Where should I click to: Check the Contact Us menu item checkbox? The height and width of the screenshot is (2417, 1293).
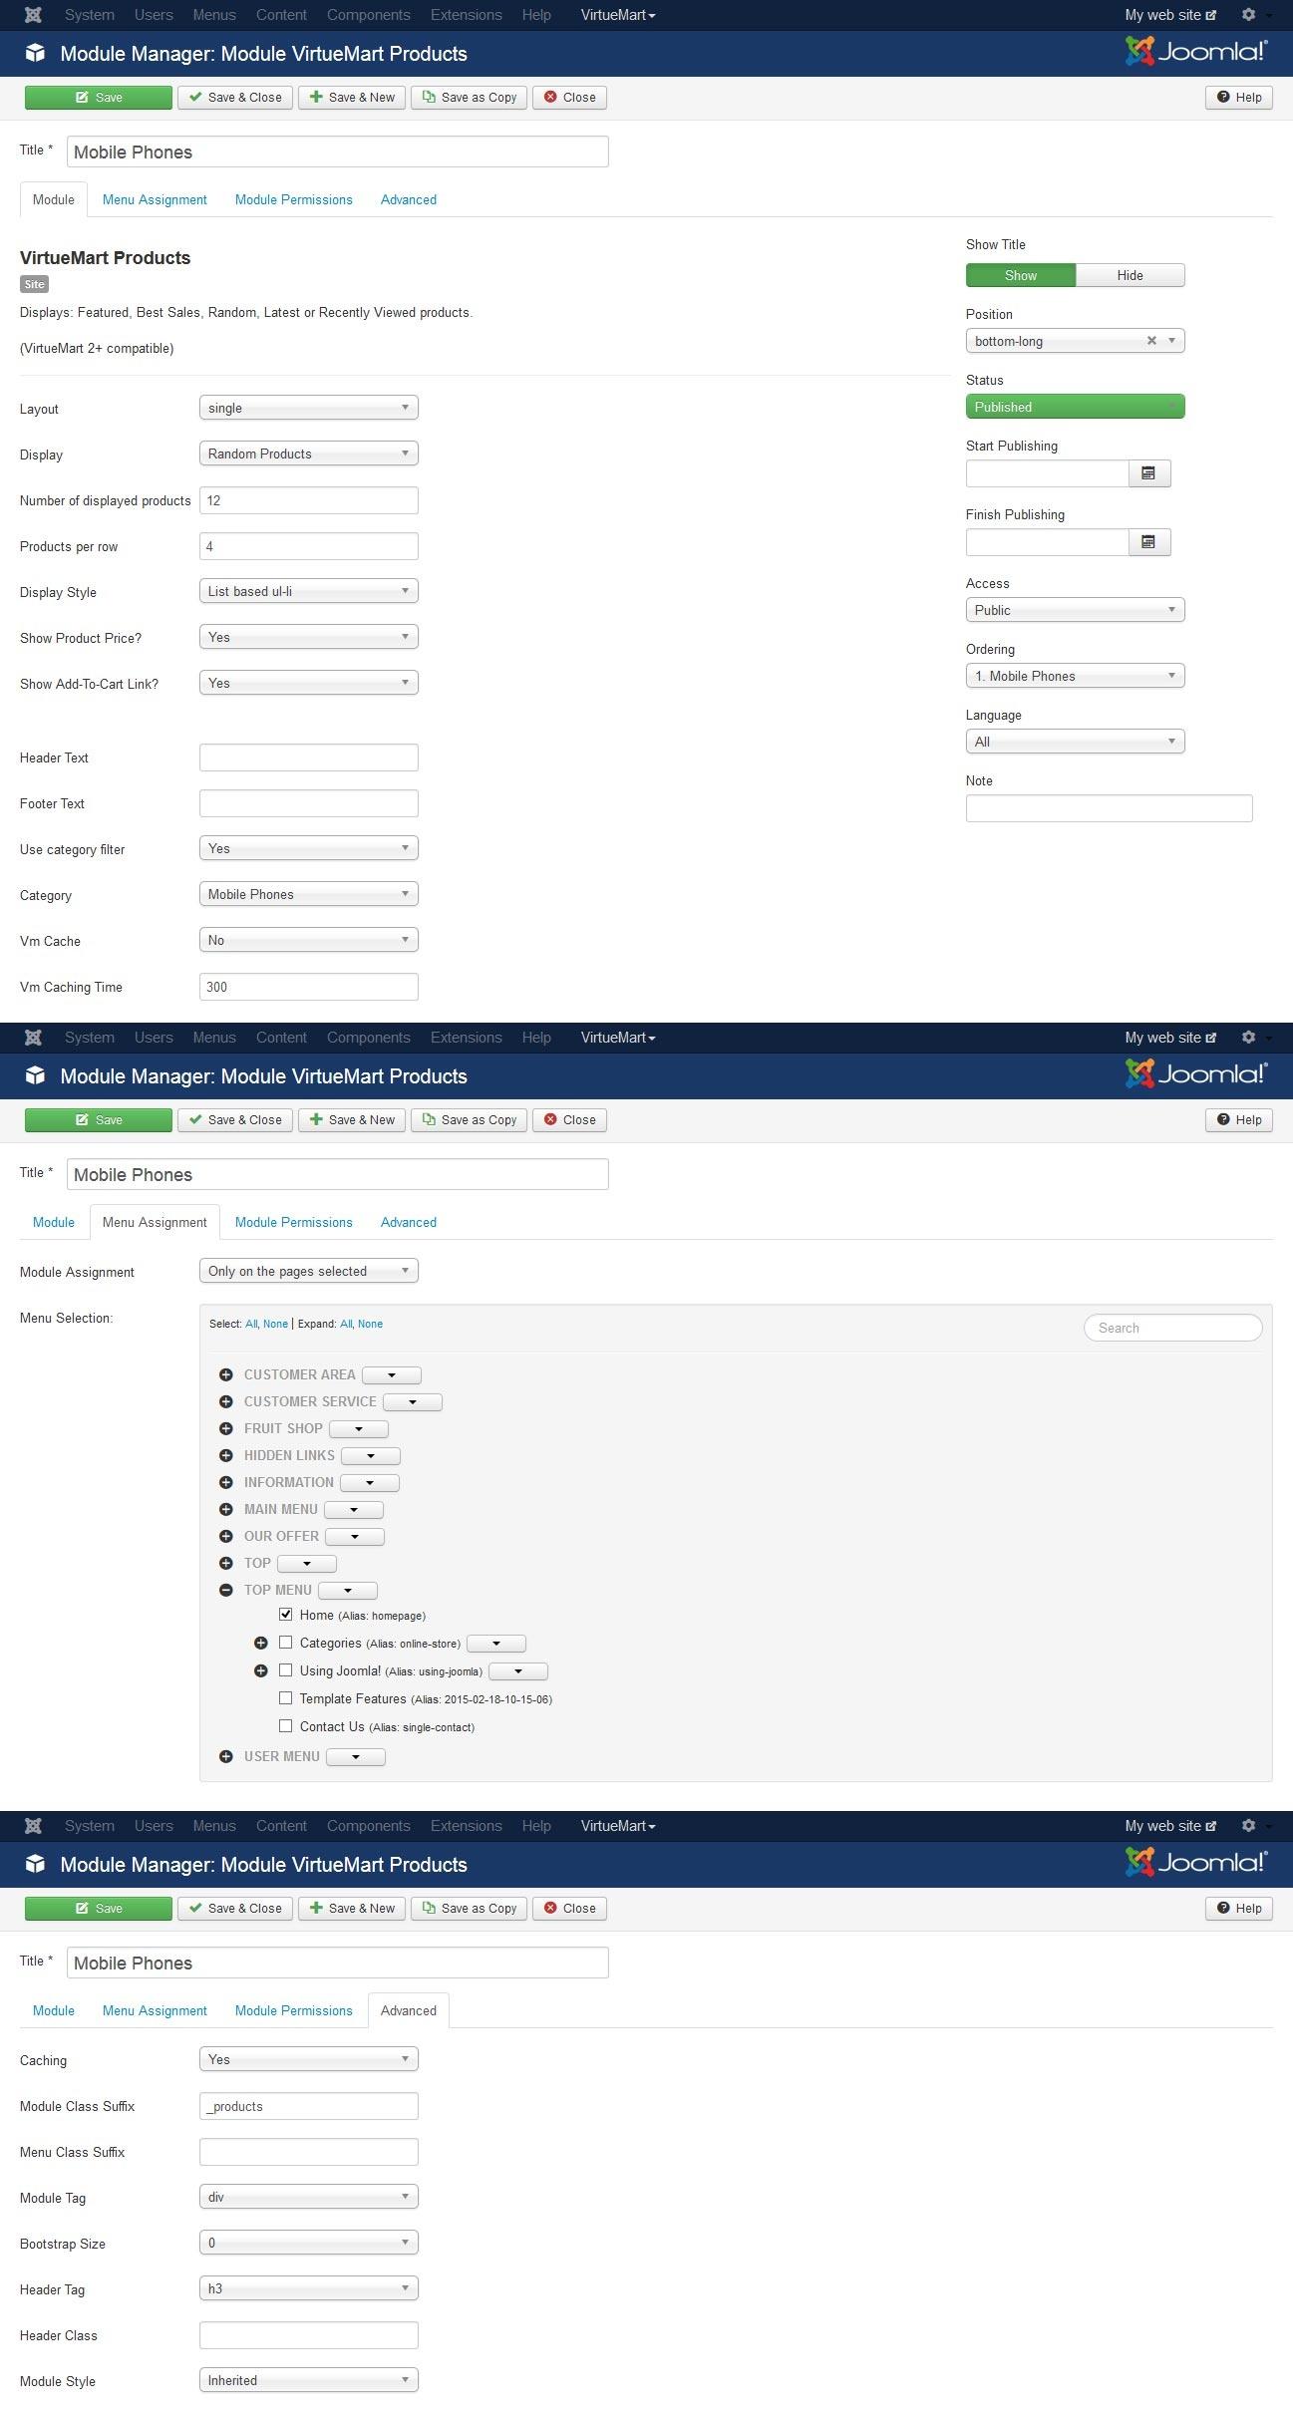[x=286, y=1725]
